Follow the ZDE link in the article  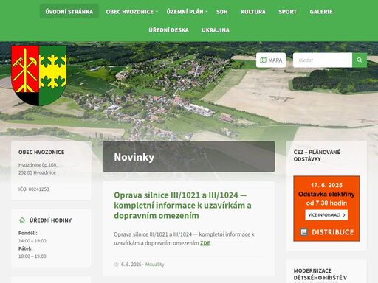[205, 243]
